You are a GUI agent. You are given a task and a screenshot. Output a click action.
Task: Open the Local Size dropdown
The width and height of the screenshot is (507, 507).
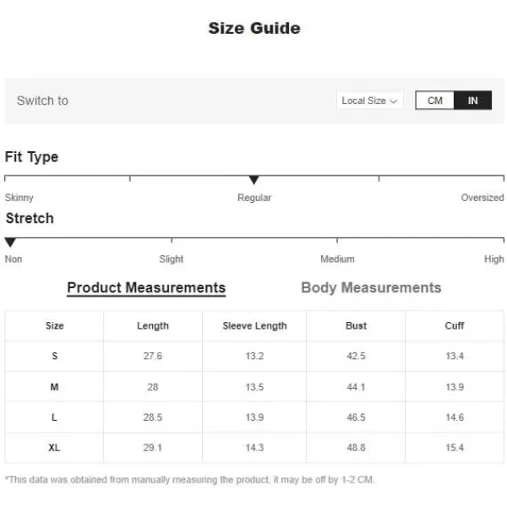(x=369, y=101)
